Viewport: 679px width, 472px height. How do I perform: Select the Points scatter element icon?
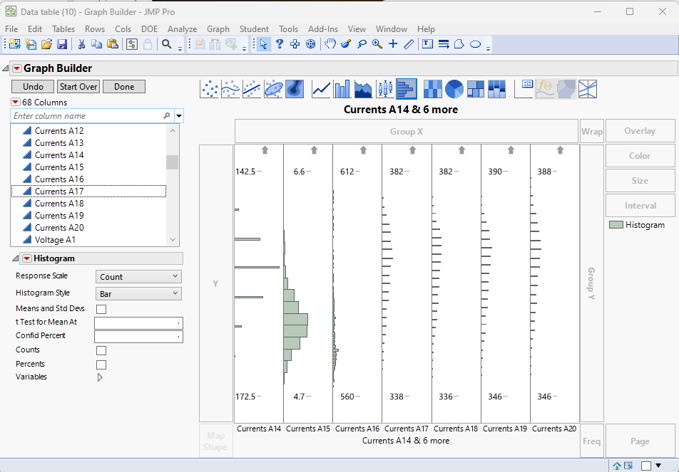210,89
